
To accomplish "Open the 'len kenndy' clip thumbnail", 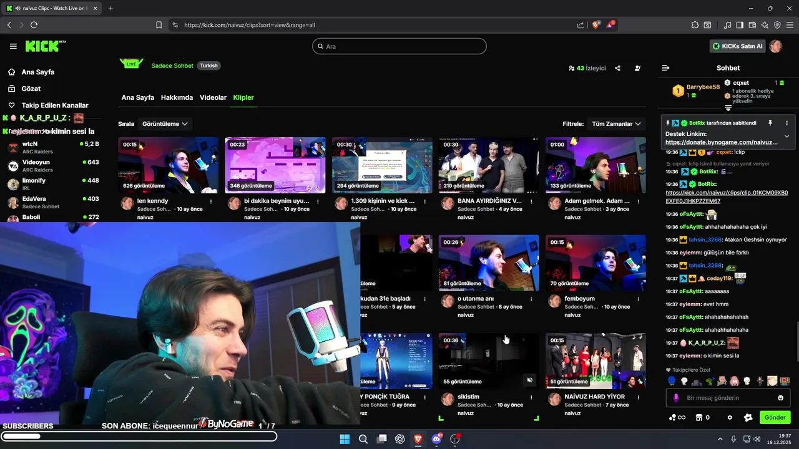I will coord(168,165).
